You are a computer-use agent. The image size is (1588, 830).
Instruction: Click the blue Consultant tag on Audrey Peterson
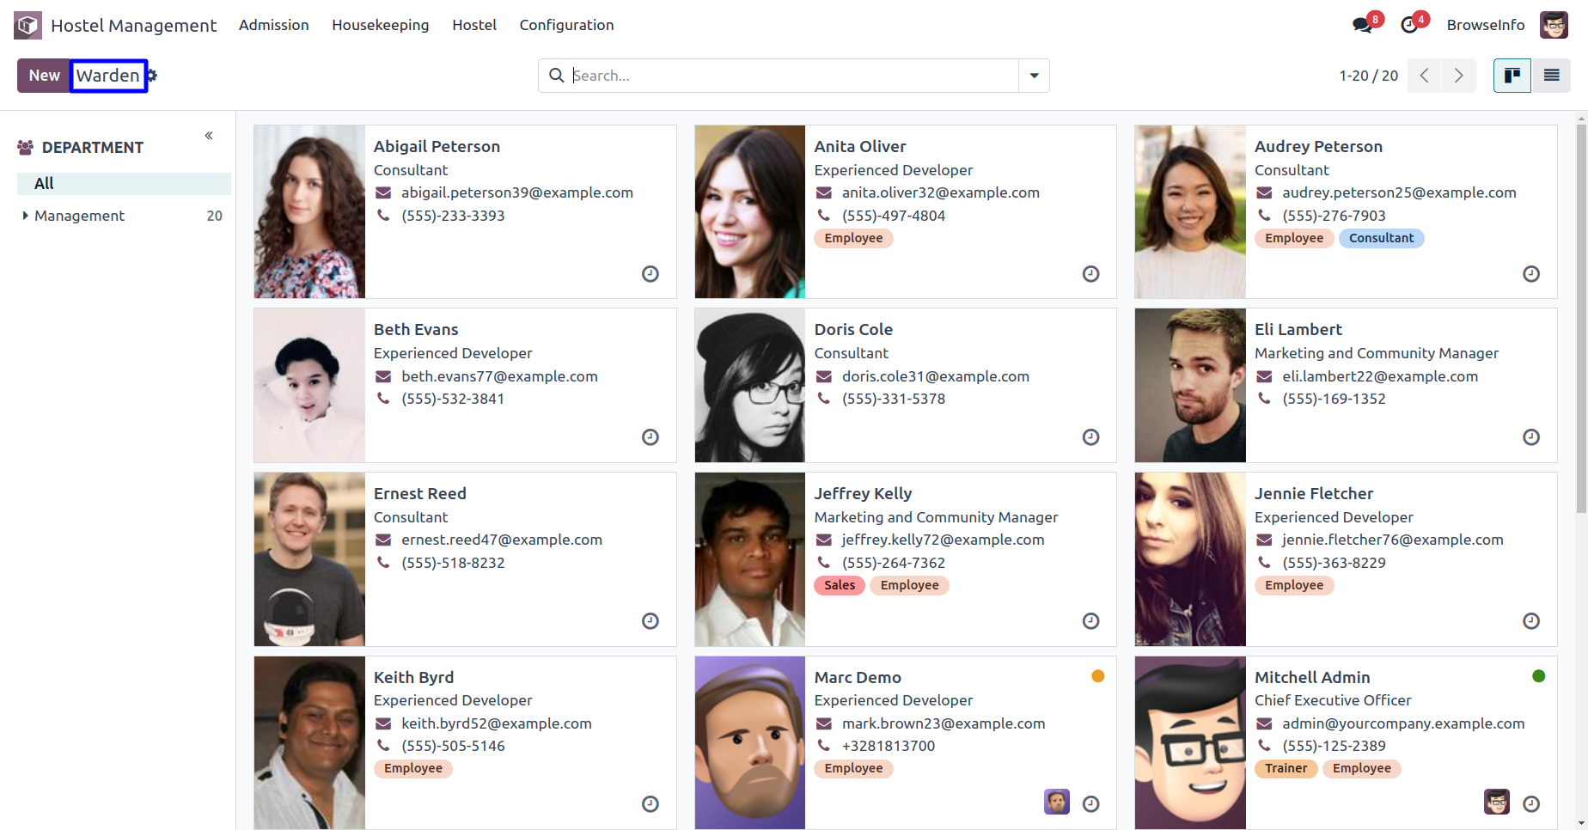pos(1381,238)
